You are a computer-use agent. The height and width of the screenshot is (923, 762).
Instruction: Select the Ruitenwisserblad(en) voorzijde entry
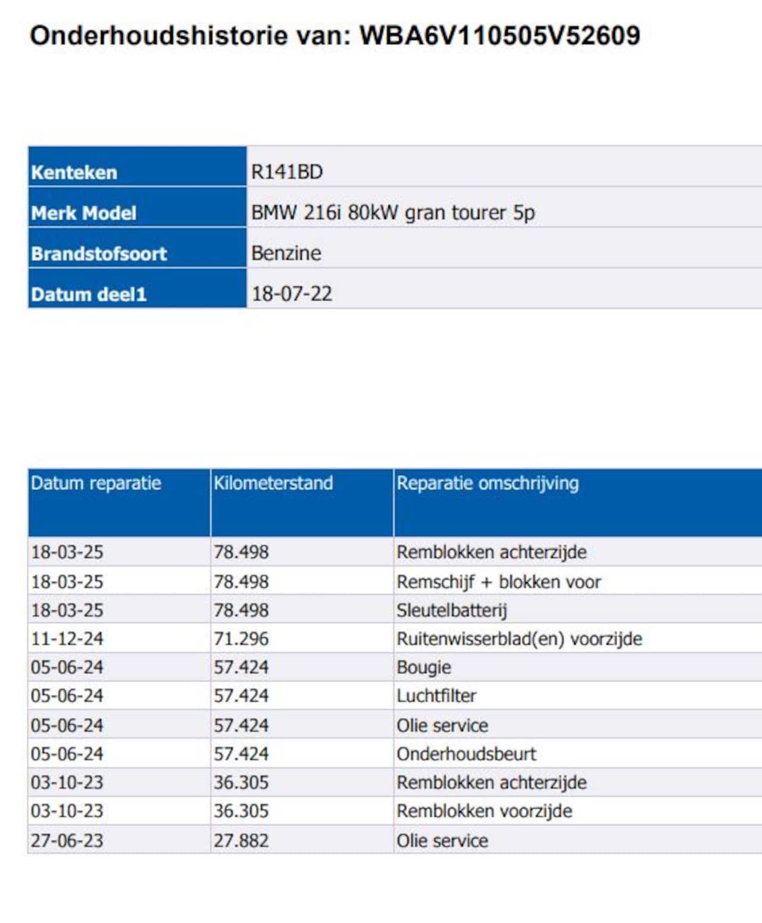tap(519, 639)
